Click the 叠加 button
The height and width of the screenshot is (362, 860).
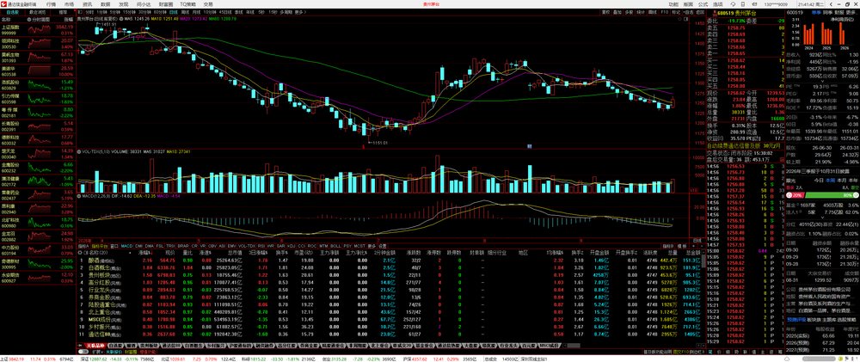(x=617, y=12)
